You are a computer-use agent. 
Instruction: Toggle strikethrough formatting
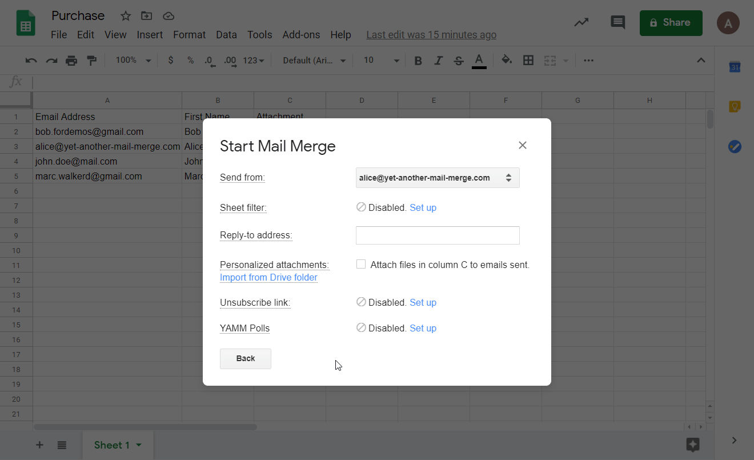point(458,61)
